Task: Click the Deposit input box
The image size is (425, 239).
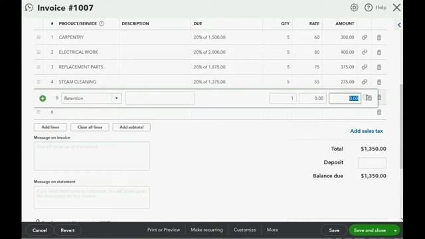Action: pyautogui.click(x=372, y=163)
